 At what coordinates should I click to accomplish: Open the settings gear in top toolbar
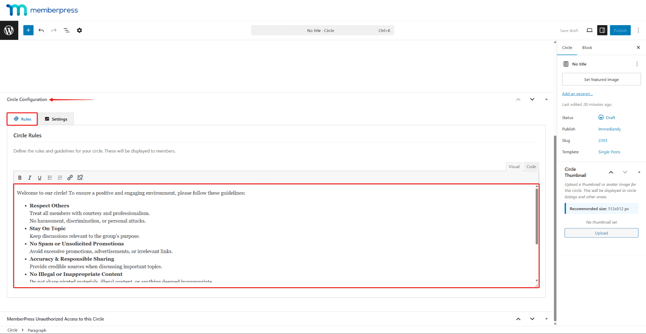tap(79, 30)
